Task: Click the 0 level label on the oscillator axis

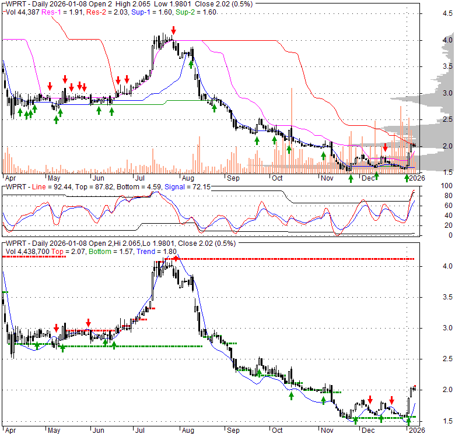Action: pyautogui.click(x=450, y=235)
